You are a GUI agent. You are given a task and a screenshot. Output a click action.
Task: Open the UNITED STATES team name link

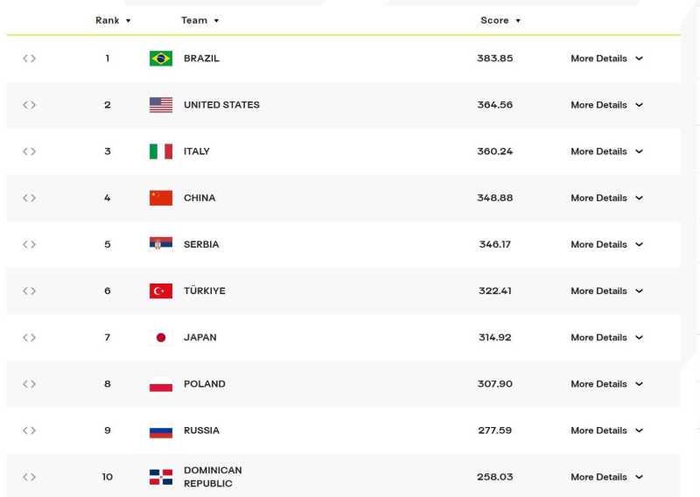pyautogui.click(x=221, y=105)
